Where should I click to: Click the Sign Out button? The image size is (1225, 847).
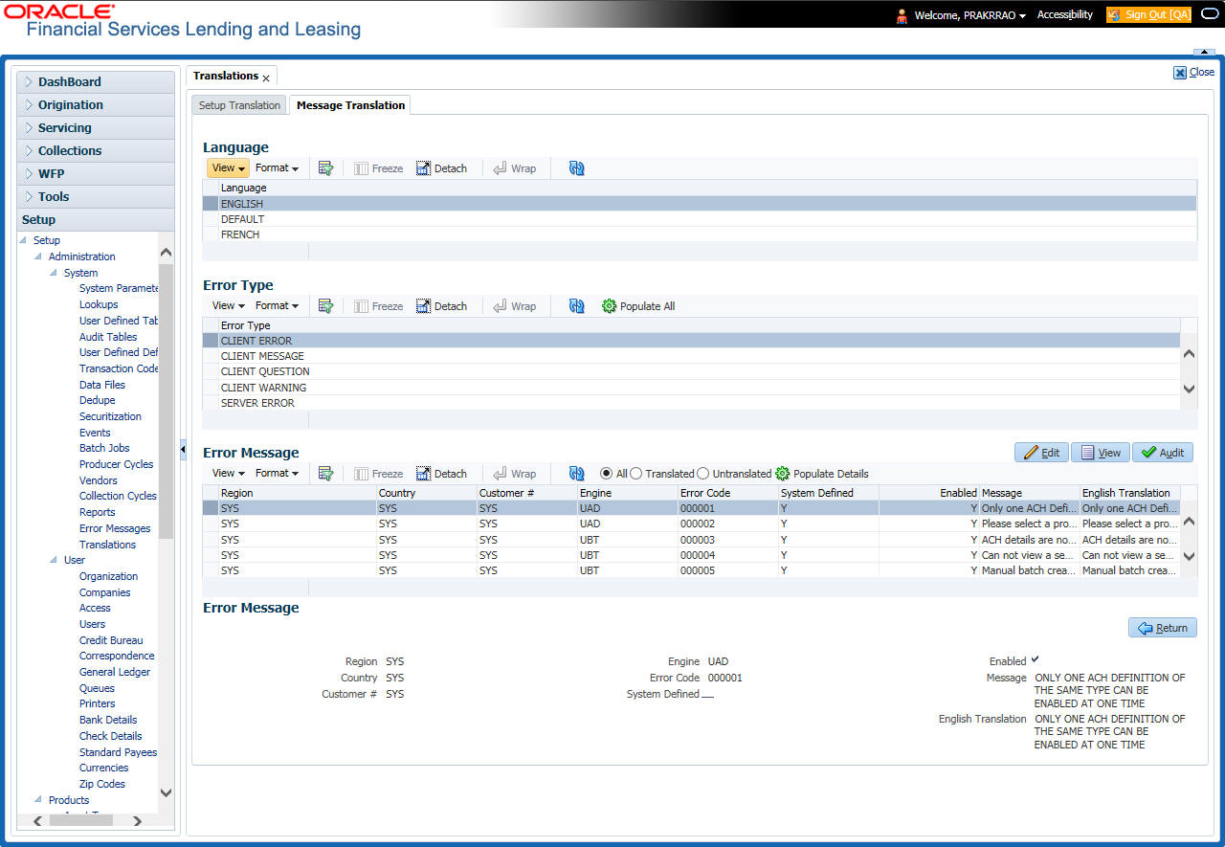1148,15
